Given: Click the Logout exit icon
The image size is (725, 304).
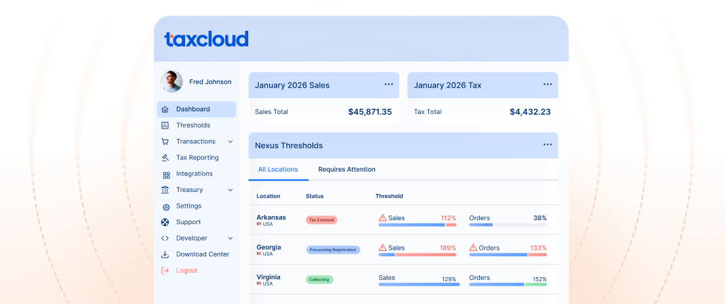Looking at the screenshot, I should (165, 271).
